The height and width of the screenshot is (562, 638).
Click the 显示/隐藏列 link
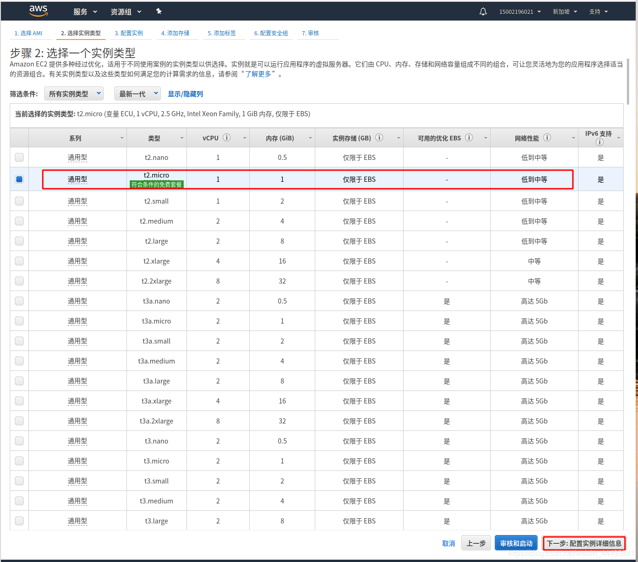[x=185, y=94]
